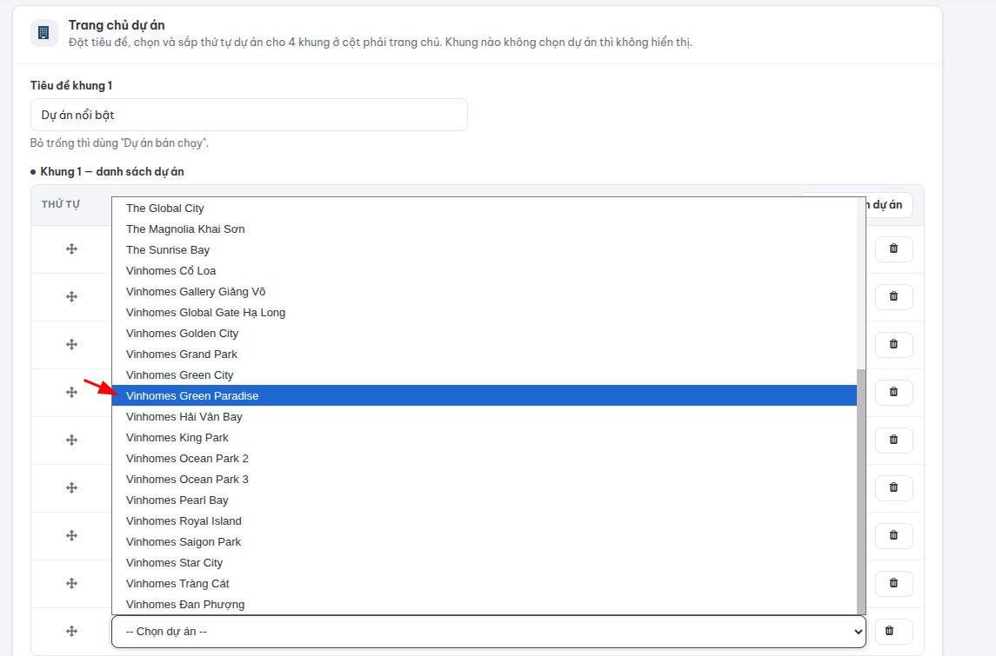Remove the last row with its trash icon

(x=889, y=631)
